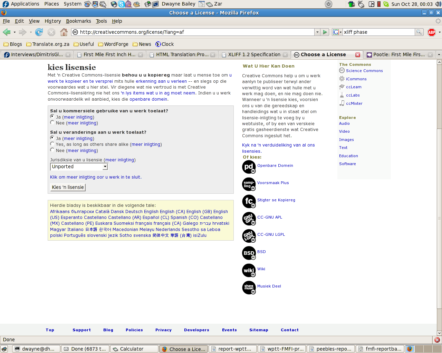Image resolution: width=442 pixels, height=353 pixels.
Task: Click the BSD round license icon
Action: coord(249,253)
